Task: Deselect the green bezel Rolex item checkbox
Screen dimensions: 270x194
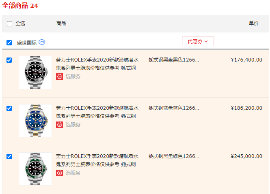Action: [x=9, y=157]
